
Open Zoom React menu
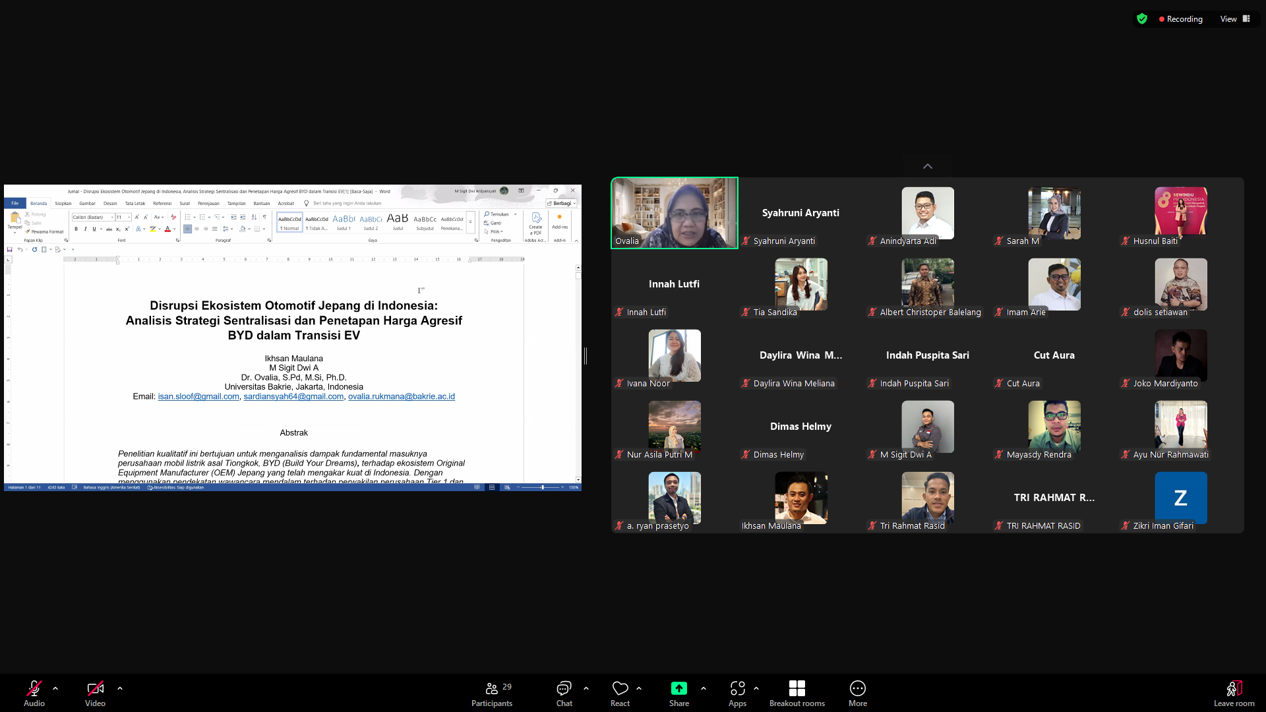click(x=620, y=694)
